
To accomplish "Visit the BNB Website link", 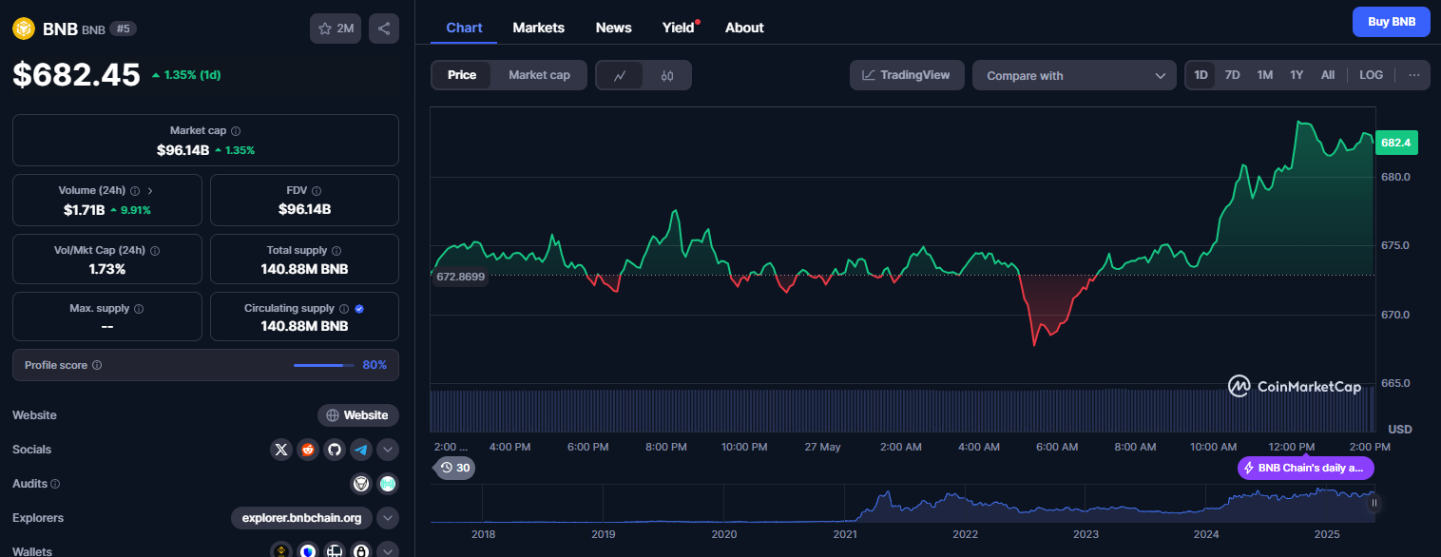I will pos(358,415).
